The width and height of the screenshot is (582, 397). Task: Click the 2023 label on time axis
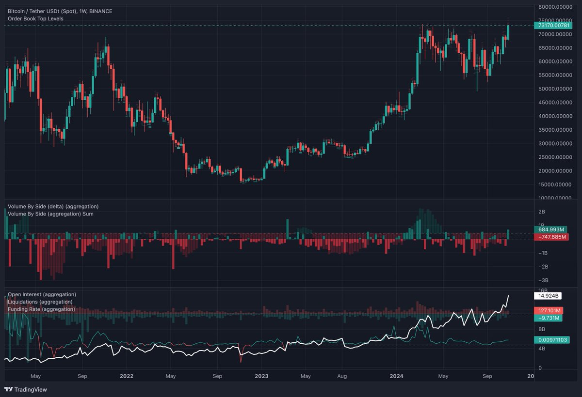point(261,376)
